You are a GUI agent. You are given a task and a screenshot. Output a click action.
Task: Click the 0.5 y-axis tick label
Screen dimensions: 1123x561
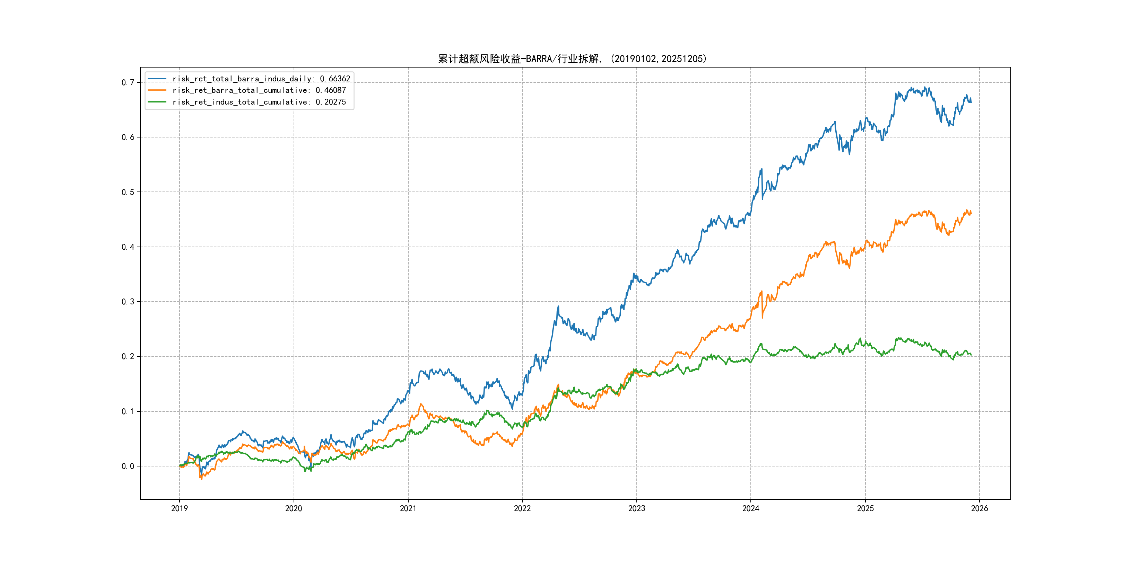pyautogui.click(x=128, y=192)
